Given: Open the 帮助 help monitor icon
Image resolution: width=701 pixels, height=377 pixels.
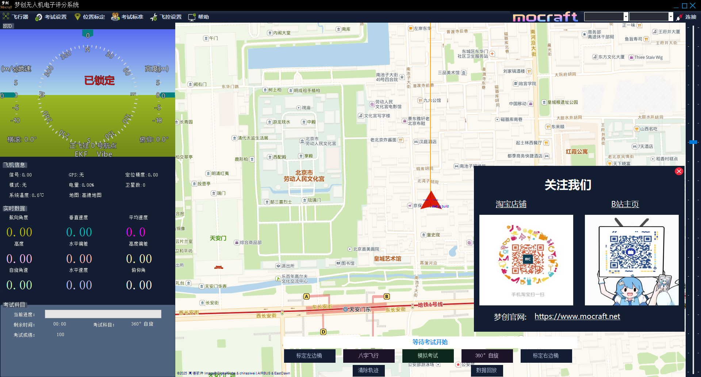Looking at the screenshot, I should pyautogui.click(x=192, y=17).
